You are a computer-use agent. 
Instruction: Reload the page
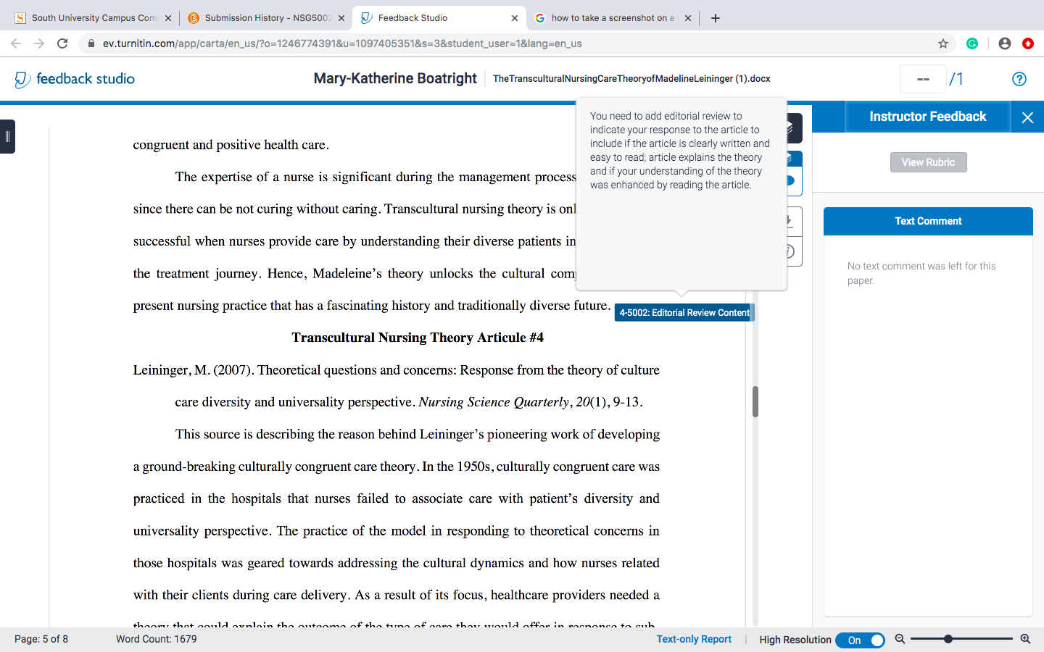62,43
